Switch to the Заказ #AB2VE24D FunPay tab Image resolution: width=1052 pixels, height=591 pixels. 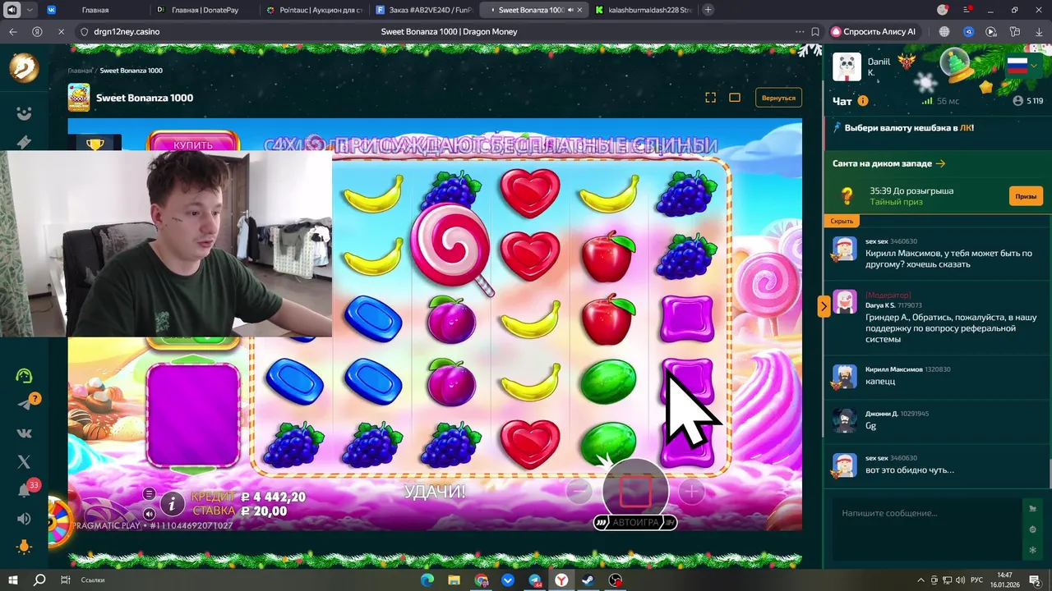(x=423, y=10)
